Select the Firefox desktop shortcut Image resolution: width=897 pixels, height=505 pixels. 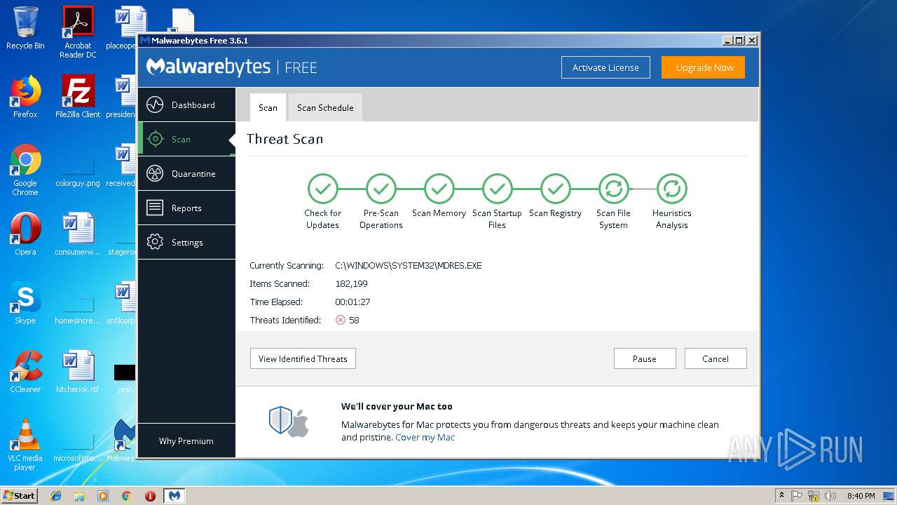[25, 97]
